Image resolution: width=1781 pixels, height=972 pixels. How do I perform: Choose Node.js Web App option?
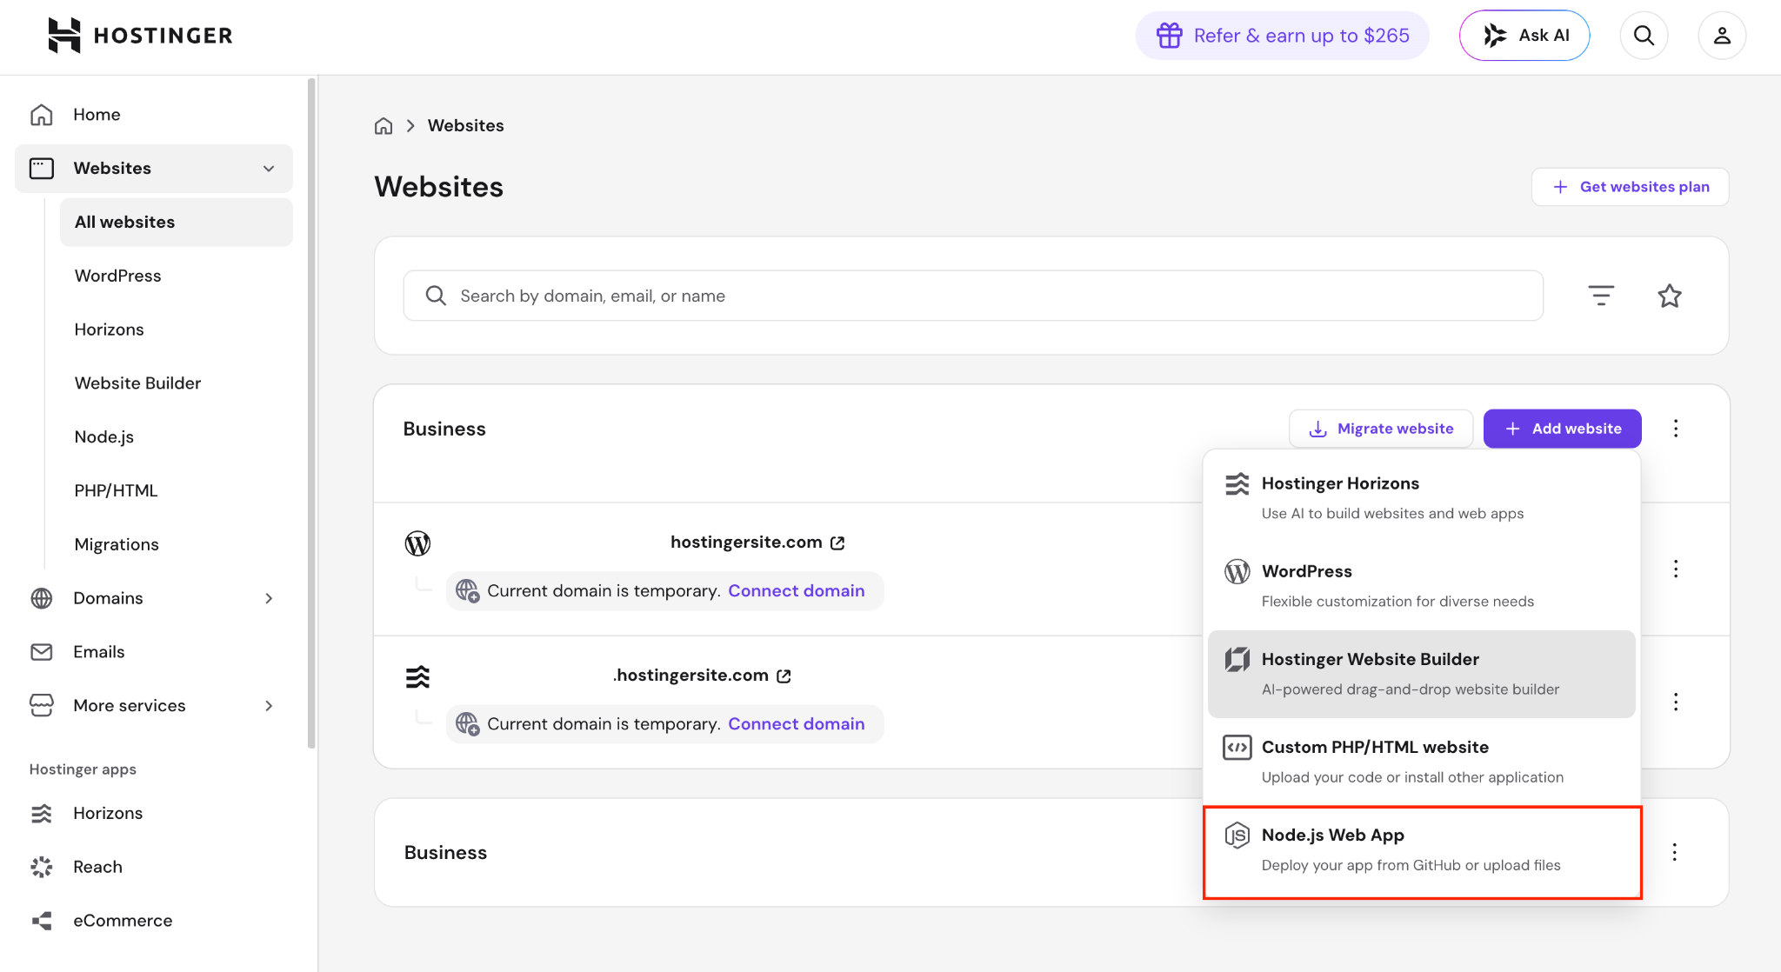[x=1422, y=850]
